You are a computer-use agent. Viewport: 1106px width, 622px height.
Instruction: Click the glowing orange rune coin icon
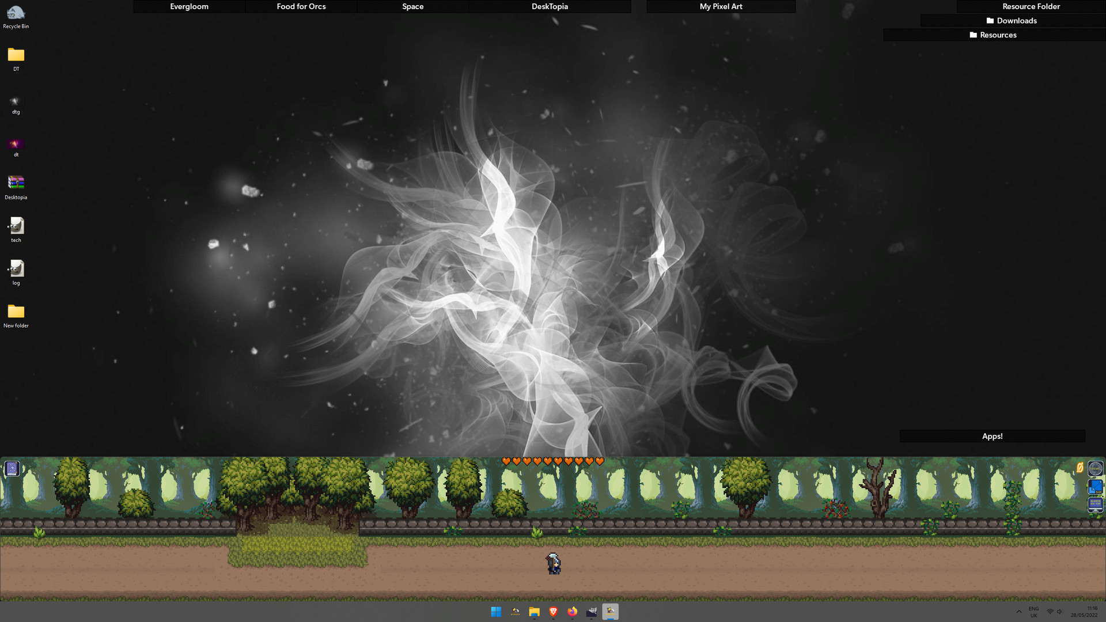coord(1080,468)
